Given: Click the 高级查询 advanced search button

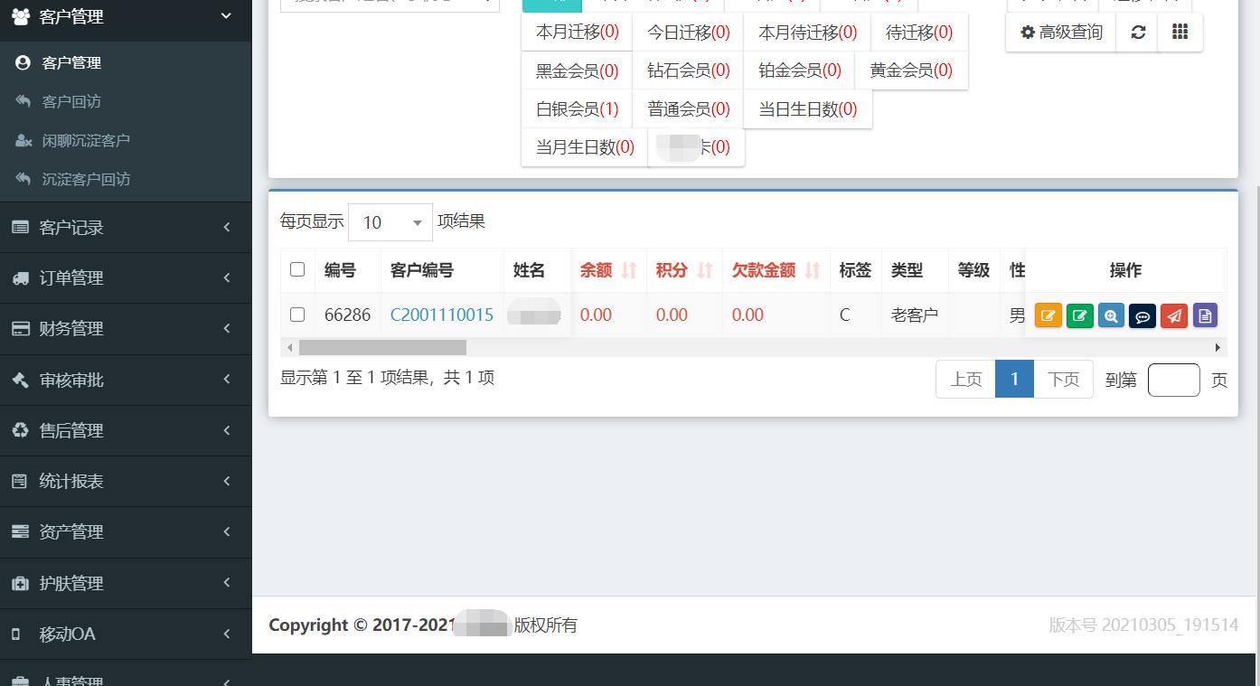Looking at the screenshot, I should 1061,33.
